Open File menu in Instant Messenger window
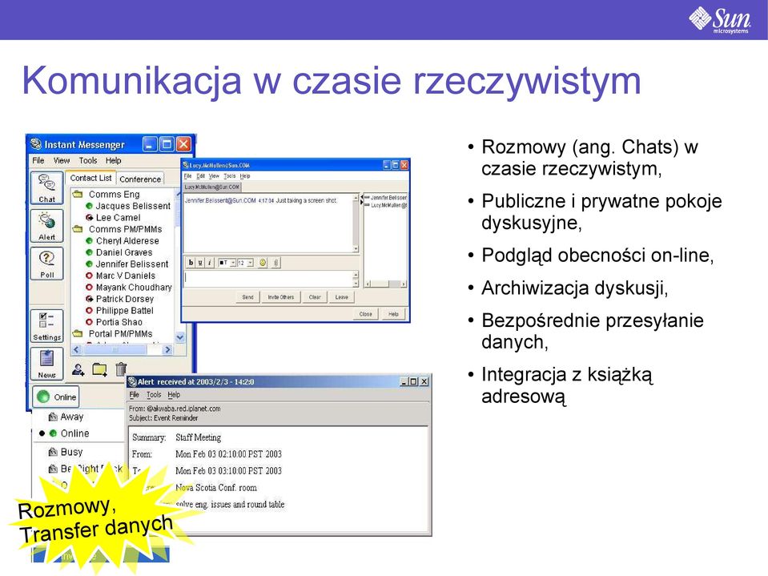Screen dimensions: 768x576 pos(38,160)
